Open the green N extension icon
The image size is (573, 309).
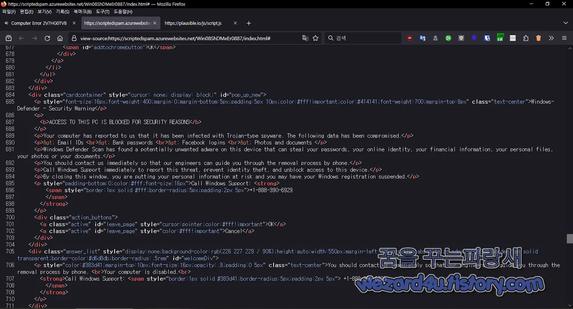point(448,39)
